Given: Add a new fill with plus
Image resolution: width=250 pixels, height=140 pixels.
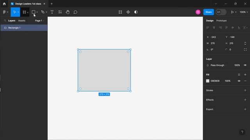Looking at the screenshot, I should point(245,75).
